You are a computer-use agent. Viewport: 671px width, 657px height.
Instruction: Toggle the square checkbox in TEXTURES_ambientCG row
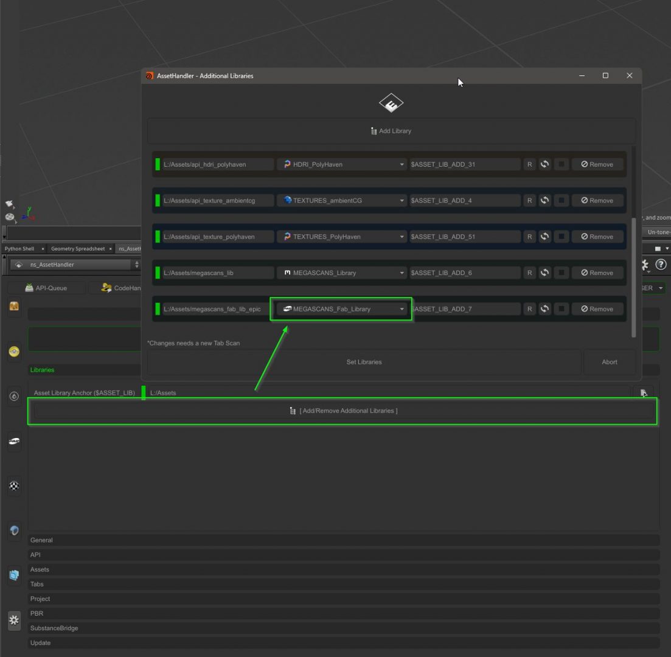(561, 200)
